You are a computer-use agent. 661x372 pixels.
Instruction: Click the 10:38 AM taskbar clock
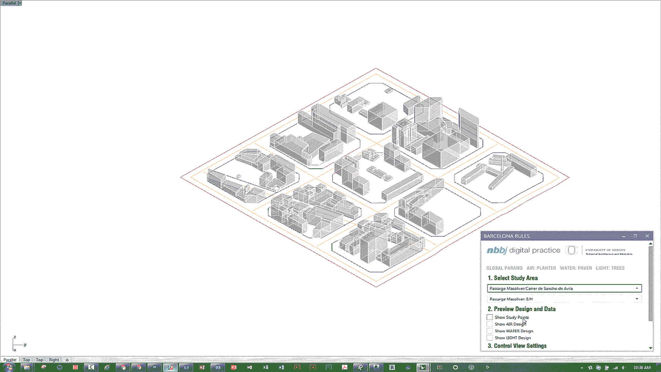pos(642,368)
